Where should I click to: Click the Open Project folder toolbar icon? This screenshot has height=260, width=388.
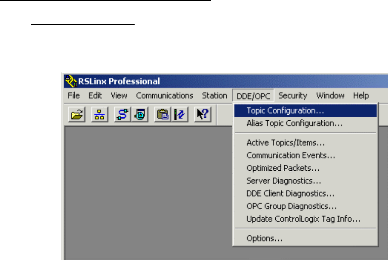click(x=77, y=114)
